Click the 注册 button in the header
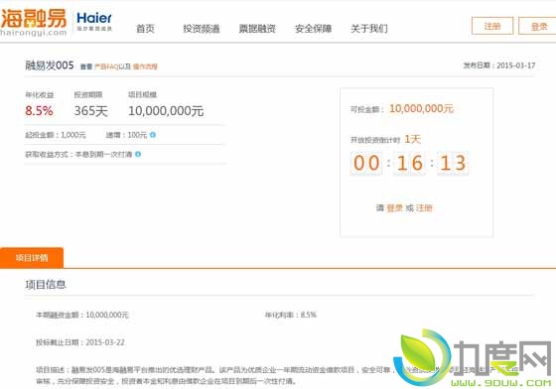The image size is (556, 389). (x=492, y=26)
